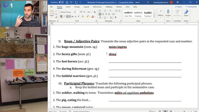Open the underline style dropdown arrow
Image resolution: width=199 pixels, height=112 pixels.
pyautogui.click(x=70, y=16)
